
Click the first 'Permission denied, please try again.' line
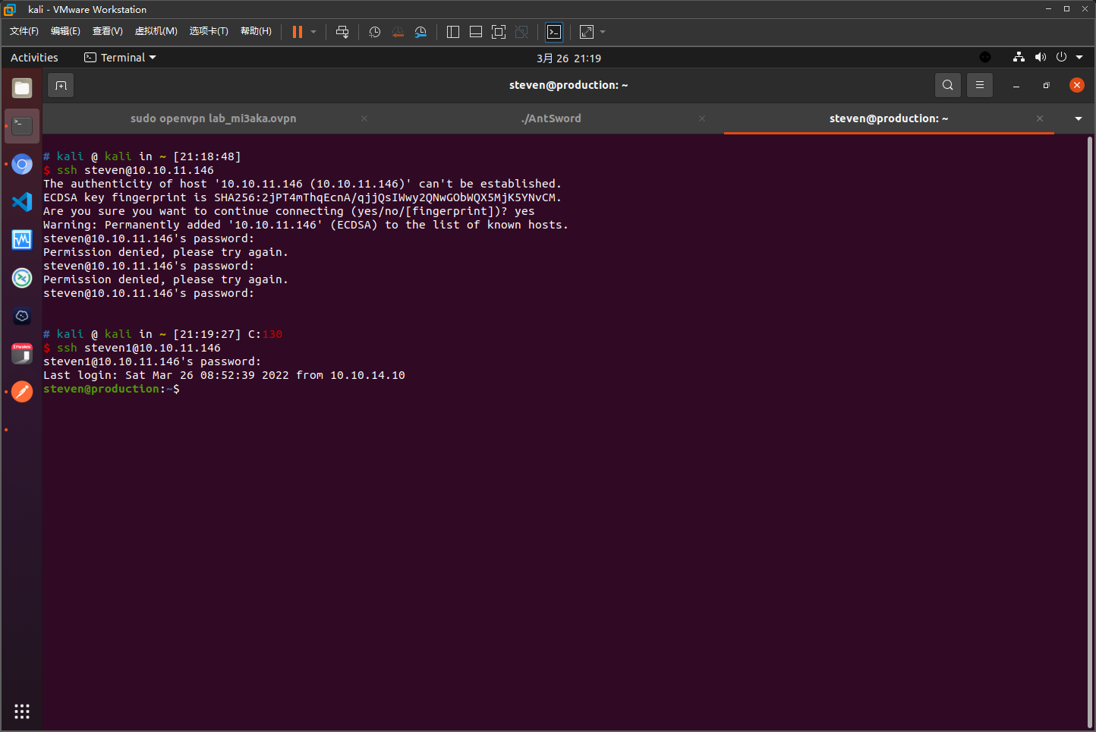[x=165, y=252]
